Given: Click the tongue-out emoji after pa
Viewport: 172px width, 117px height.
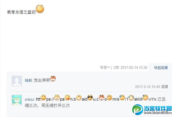Looking at the screenshot, I should coord(67,98).
